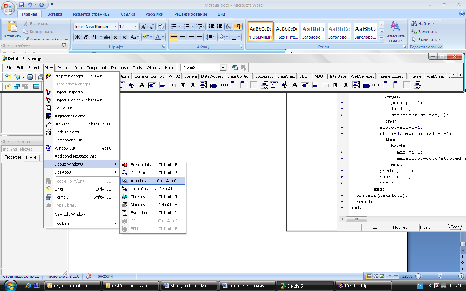Choose Breakpoints from Debug Windows submenu
The width and height of the screenshot is (466, 291).
pyautogui.click(x=153, y=165)
